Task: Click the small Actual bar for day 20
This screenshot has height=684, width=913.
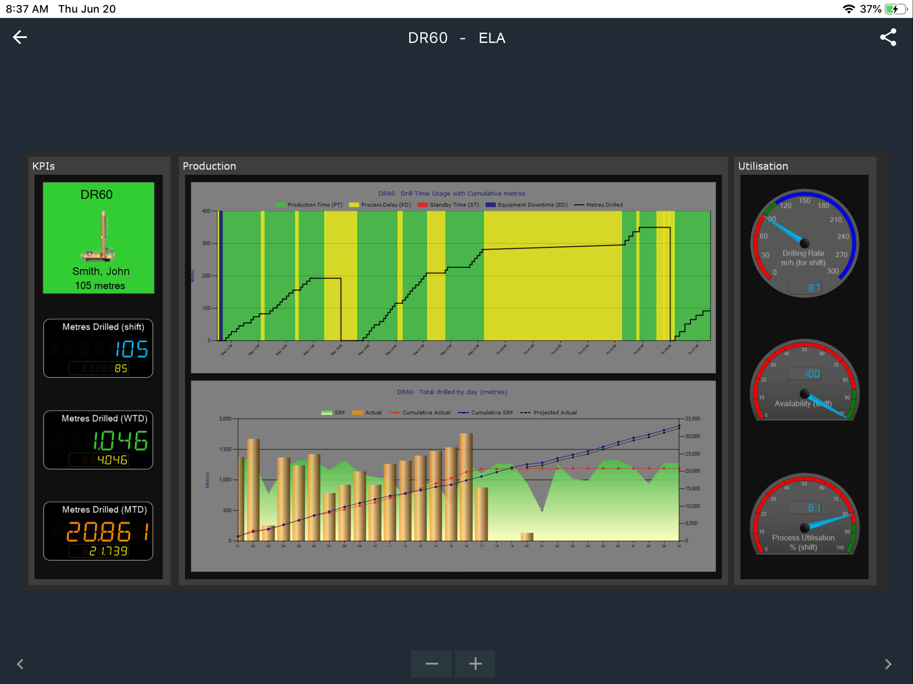Action: point(527,537)
